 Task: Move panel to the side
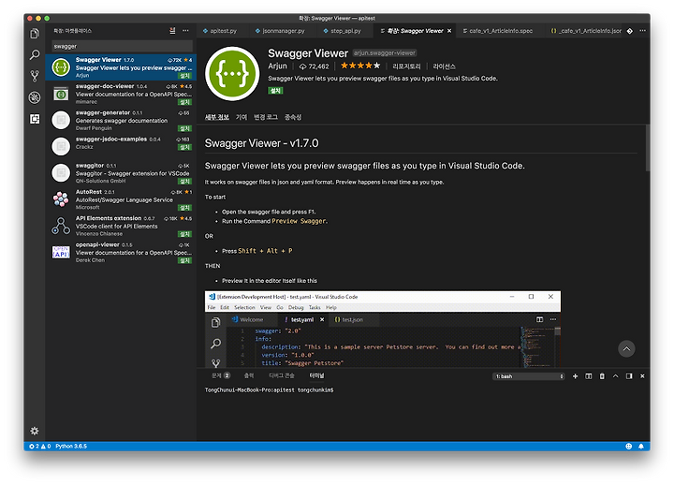tap(629, 376)
